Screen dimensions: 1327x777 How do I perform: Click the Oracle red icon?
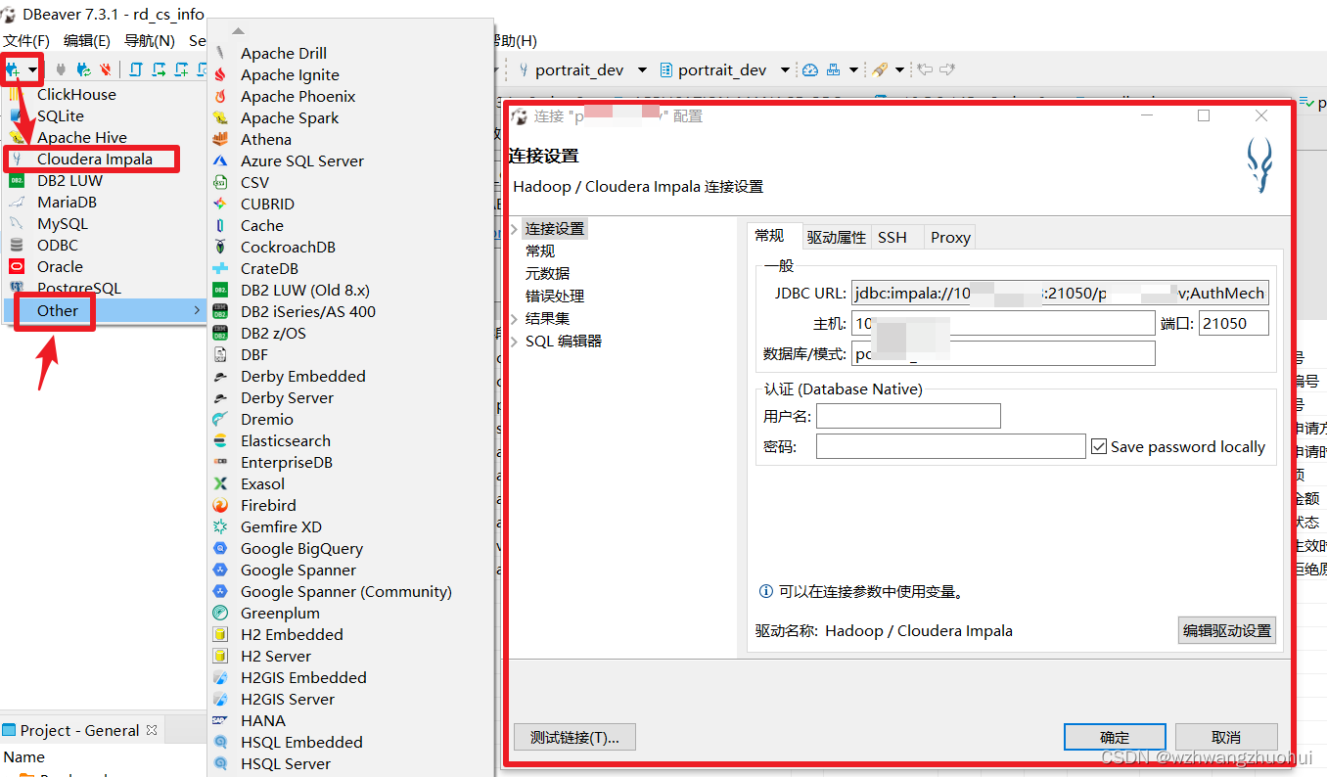click(17, 266)
